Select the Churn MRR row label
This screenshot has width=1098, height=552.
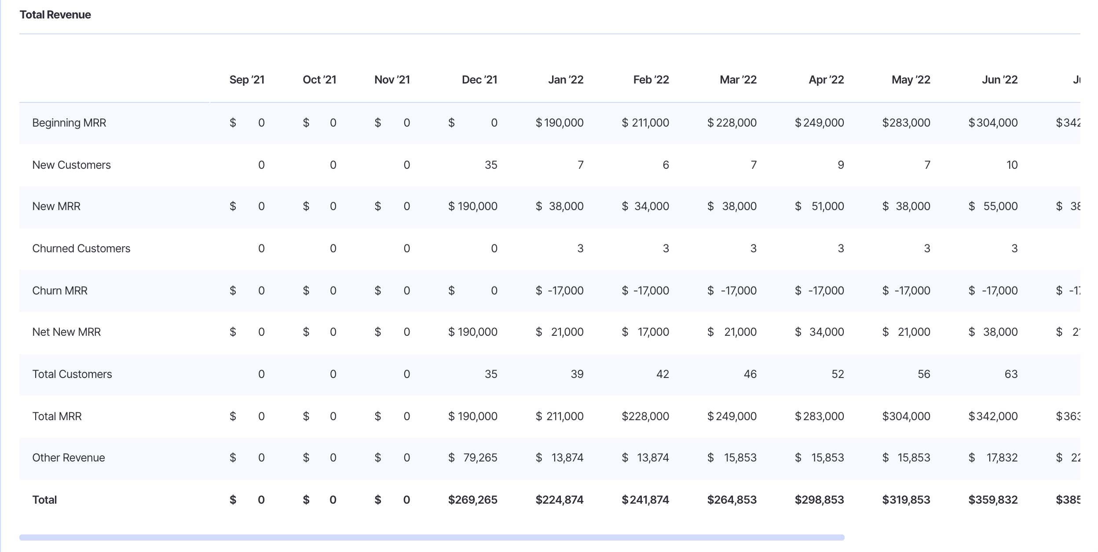60,291
